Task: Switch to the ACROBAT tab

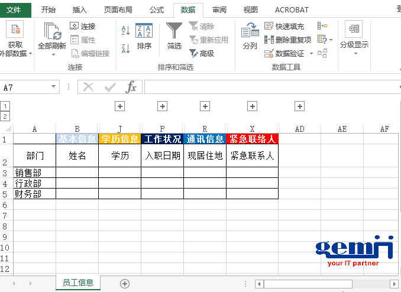Action: [x=292, y=10]
